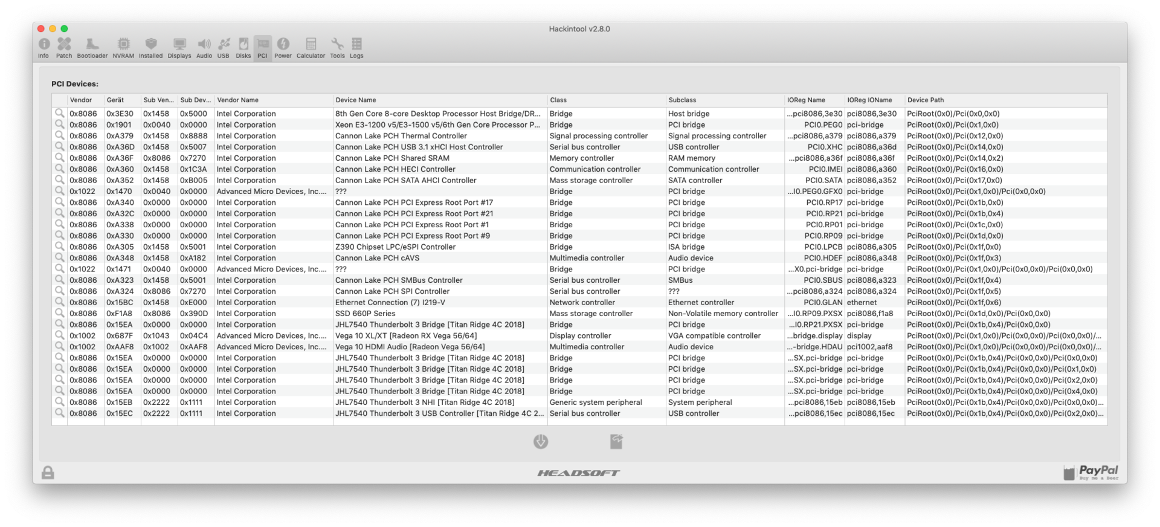Open the Info toolbar section
Viewport: 1160px width, 527px height.
tap(43, 48)
